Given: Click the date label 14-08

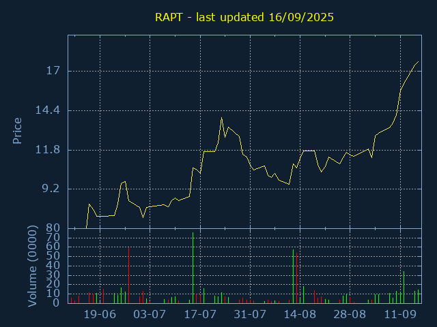Looking at the screenshot, I should pyautogui.click(x=300, y=315).
